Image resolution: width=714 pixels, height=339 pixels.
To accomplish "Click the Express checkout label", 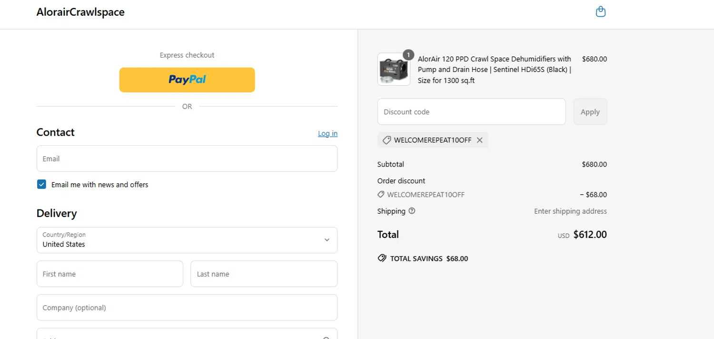I will (187, 55).
